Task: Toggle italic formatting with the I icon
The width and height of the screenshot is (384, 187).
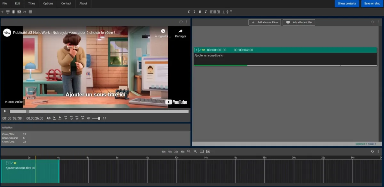Action: click(206, 12)
